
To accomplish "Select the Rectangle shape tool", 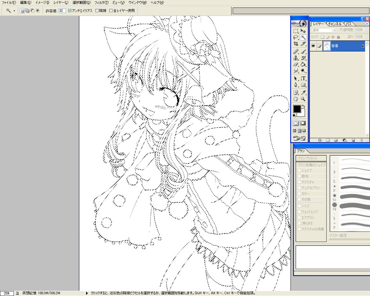I will coord(303,85).
